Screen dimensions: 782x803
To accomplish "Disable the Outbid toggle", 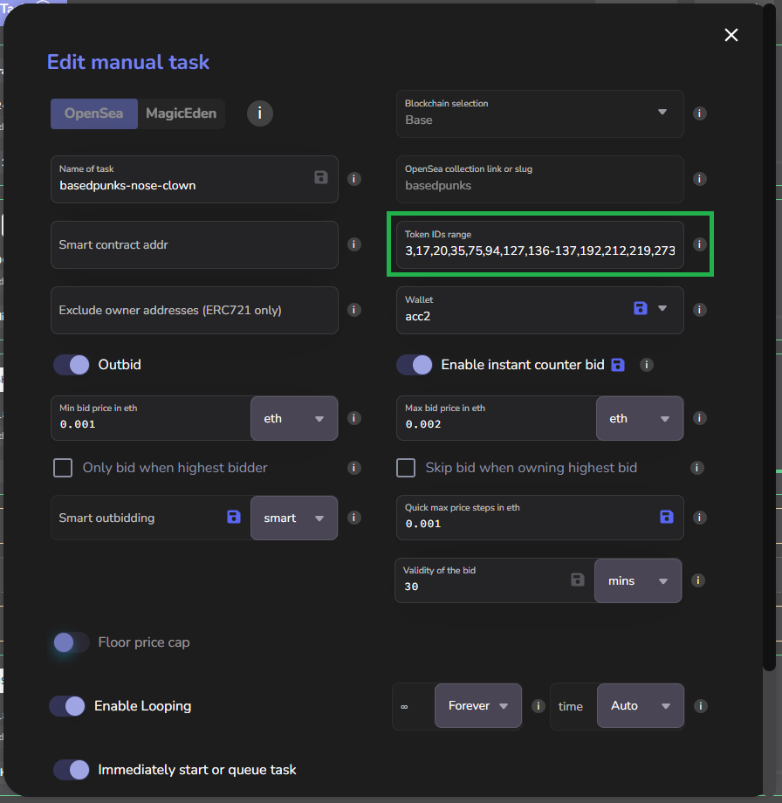I will (x=72, y=365).
